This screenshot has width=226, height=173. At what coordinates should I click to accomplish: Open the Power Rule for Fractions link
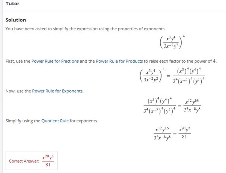coord(55,61)
